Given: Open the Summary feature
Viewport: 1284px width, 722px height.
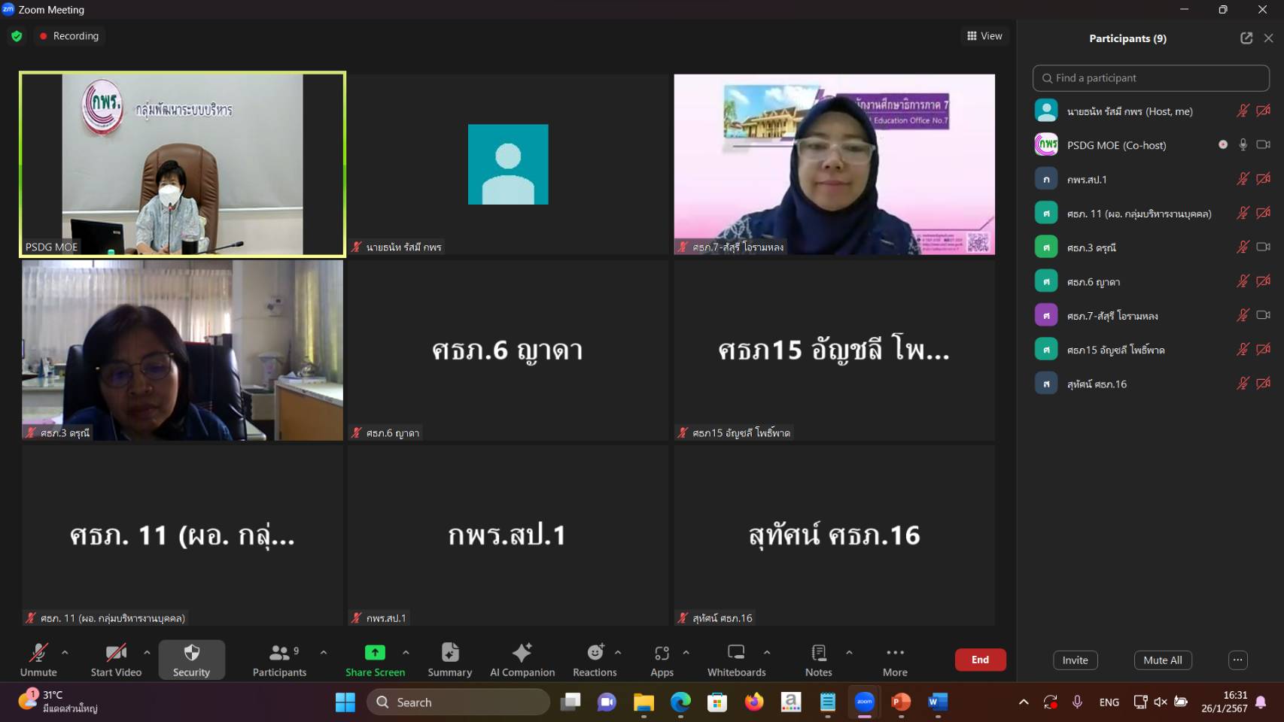Looking at the screenshot, I should coord(450,660).
